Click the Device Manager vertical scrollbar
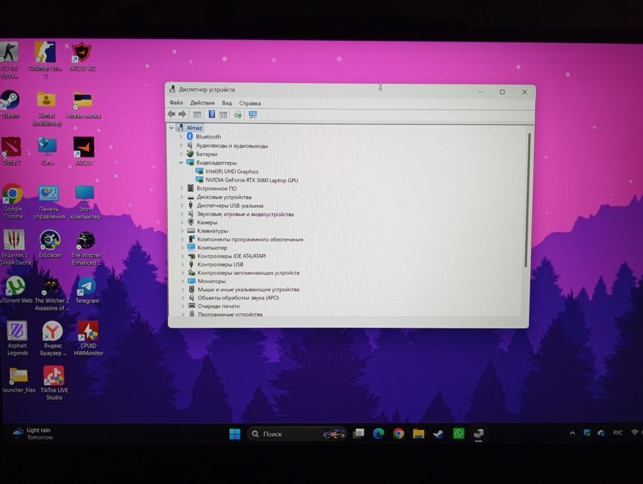 click(x=527, y=201)
